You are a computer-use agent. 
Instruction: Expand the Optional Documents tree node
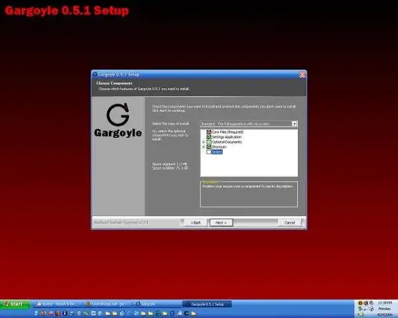point(204,142)
